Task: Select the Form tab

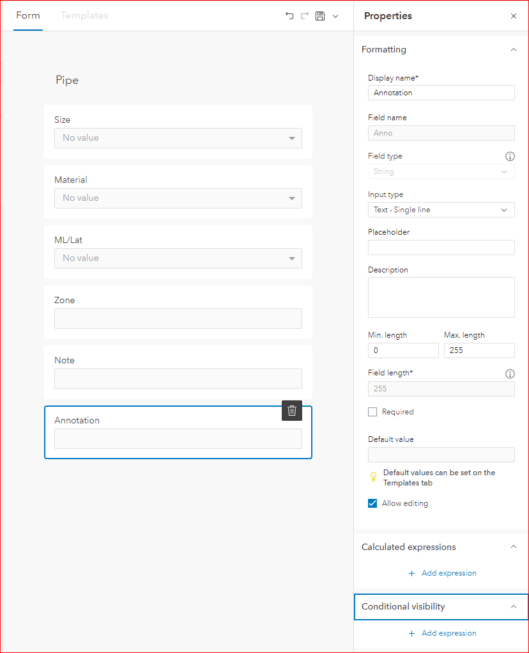Action: [x=27, y=15]
